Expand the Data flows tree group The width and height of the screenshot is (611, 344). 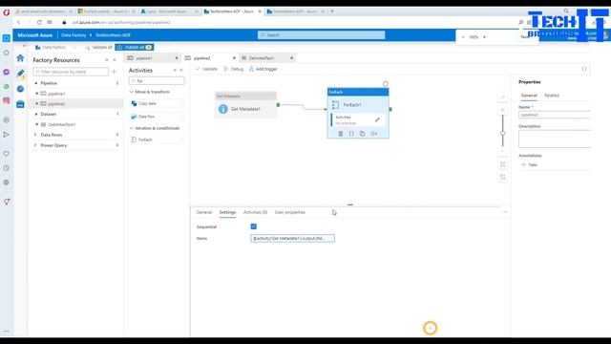tap(36, 135)
